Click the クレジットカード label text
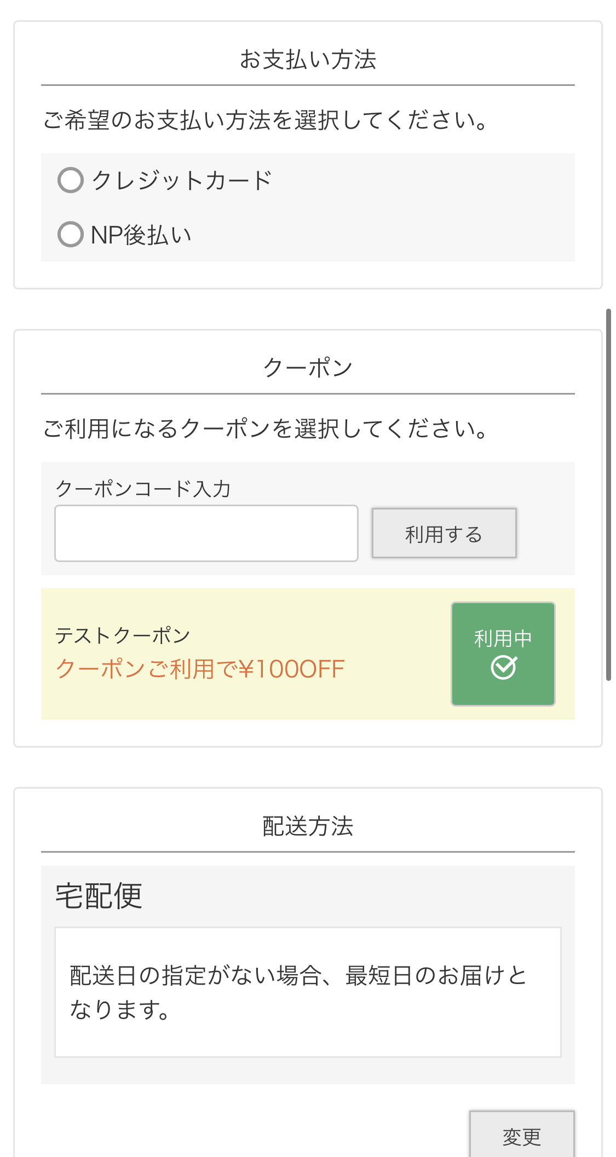This screenshot has height=1157, width=616. click(x=181, y=181)
